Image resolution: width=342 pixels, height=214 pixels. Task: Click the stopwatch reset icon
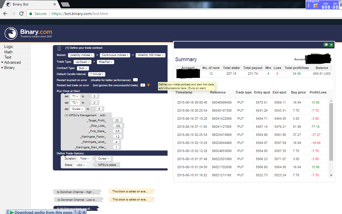(315, 6)
